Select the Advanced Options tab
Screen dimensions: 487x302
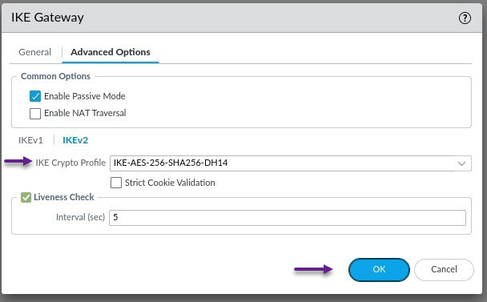(x=111, y=52)
